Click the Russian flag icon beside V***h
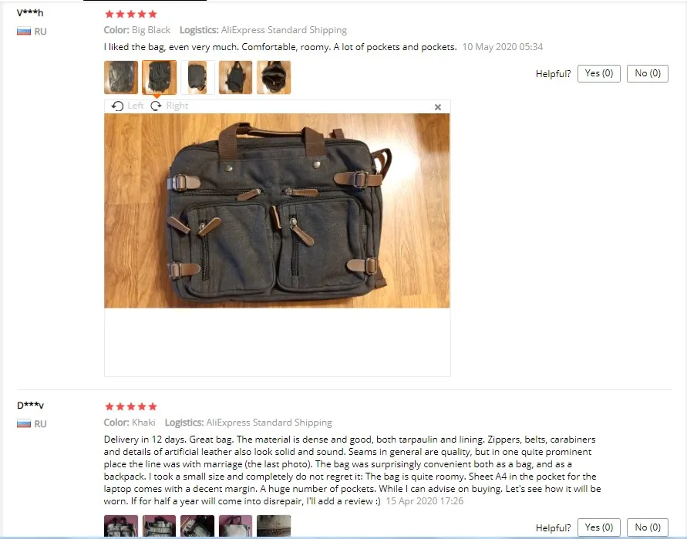The height and width of the screenshot is (539, 687). click(x=24, y=31)
